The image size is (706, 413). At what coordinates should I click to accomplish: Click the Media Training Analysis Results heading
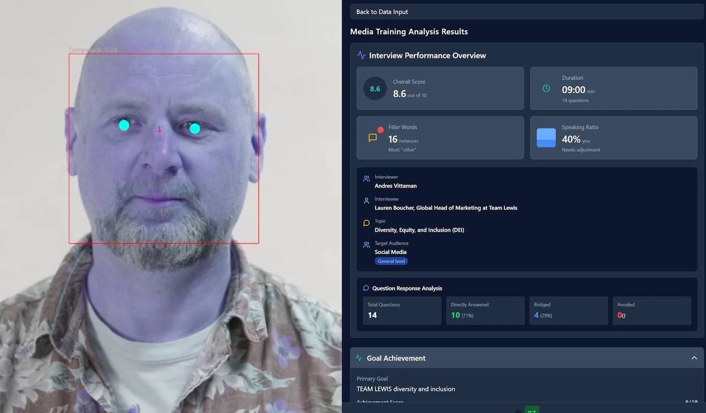pos(409,31)
